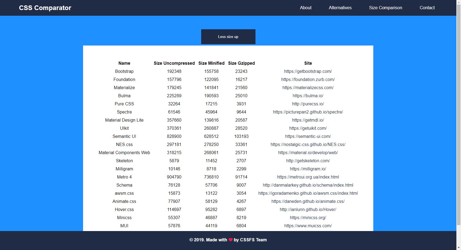Select the Materialize name cell

point(124,87)
